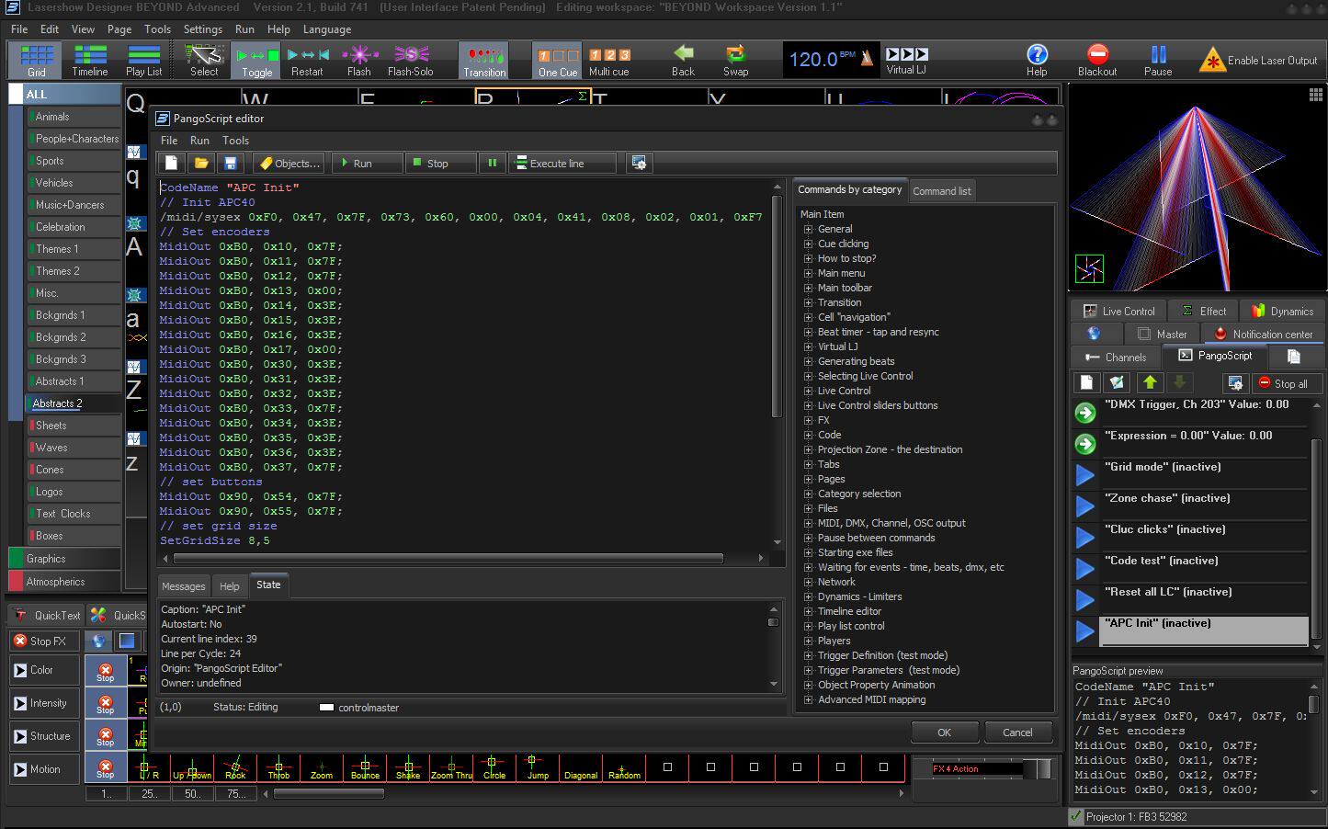1328x829 pixels.
Task: Click the OK button in script editor
Action: [944, 732]
